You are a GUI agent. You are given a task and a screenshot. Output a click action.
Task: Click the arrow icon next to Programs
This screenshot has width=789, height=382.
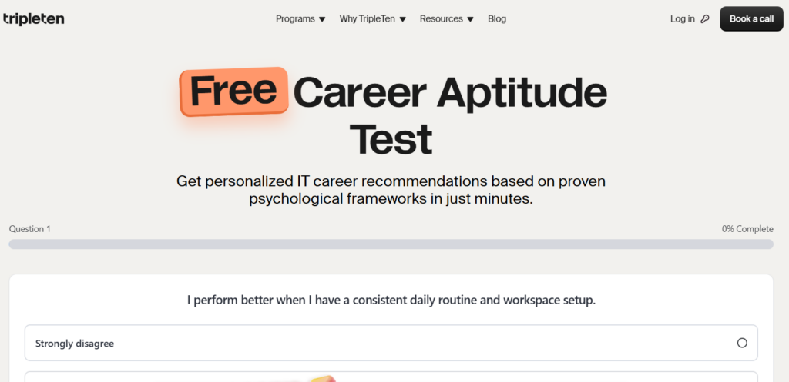tap(322, 19)
